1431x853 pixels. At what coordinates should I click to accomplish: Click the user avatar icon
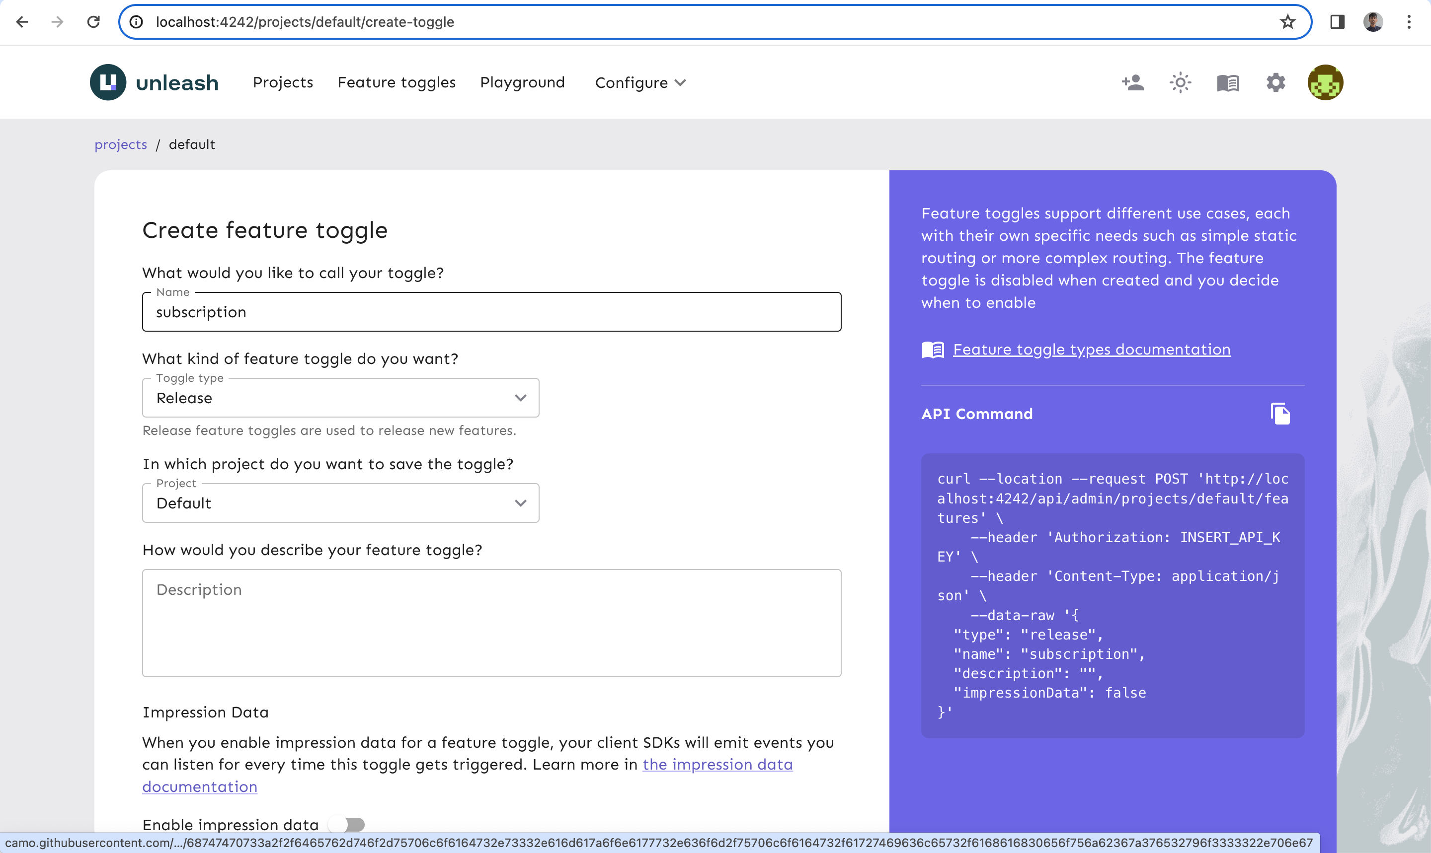(1324, 82)
